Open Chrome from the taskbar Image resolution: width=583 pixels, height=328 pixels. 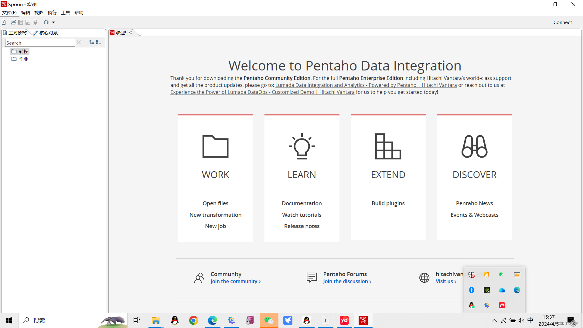(193, 320)
